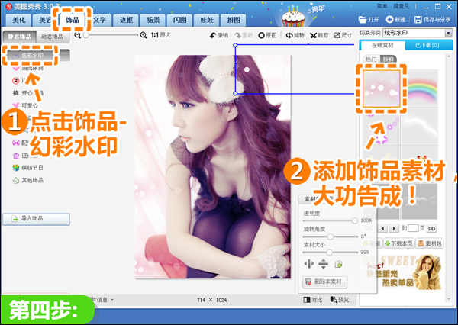Select the 已下载[0] tab
458x325 pixels.
[427, 45]
